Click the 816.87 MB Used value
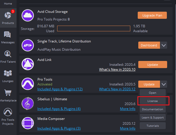176x135 pixels. point(46,28)
